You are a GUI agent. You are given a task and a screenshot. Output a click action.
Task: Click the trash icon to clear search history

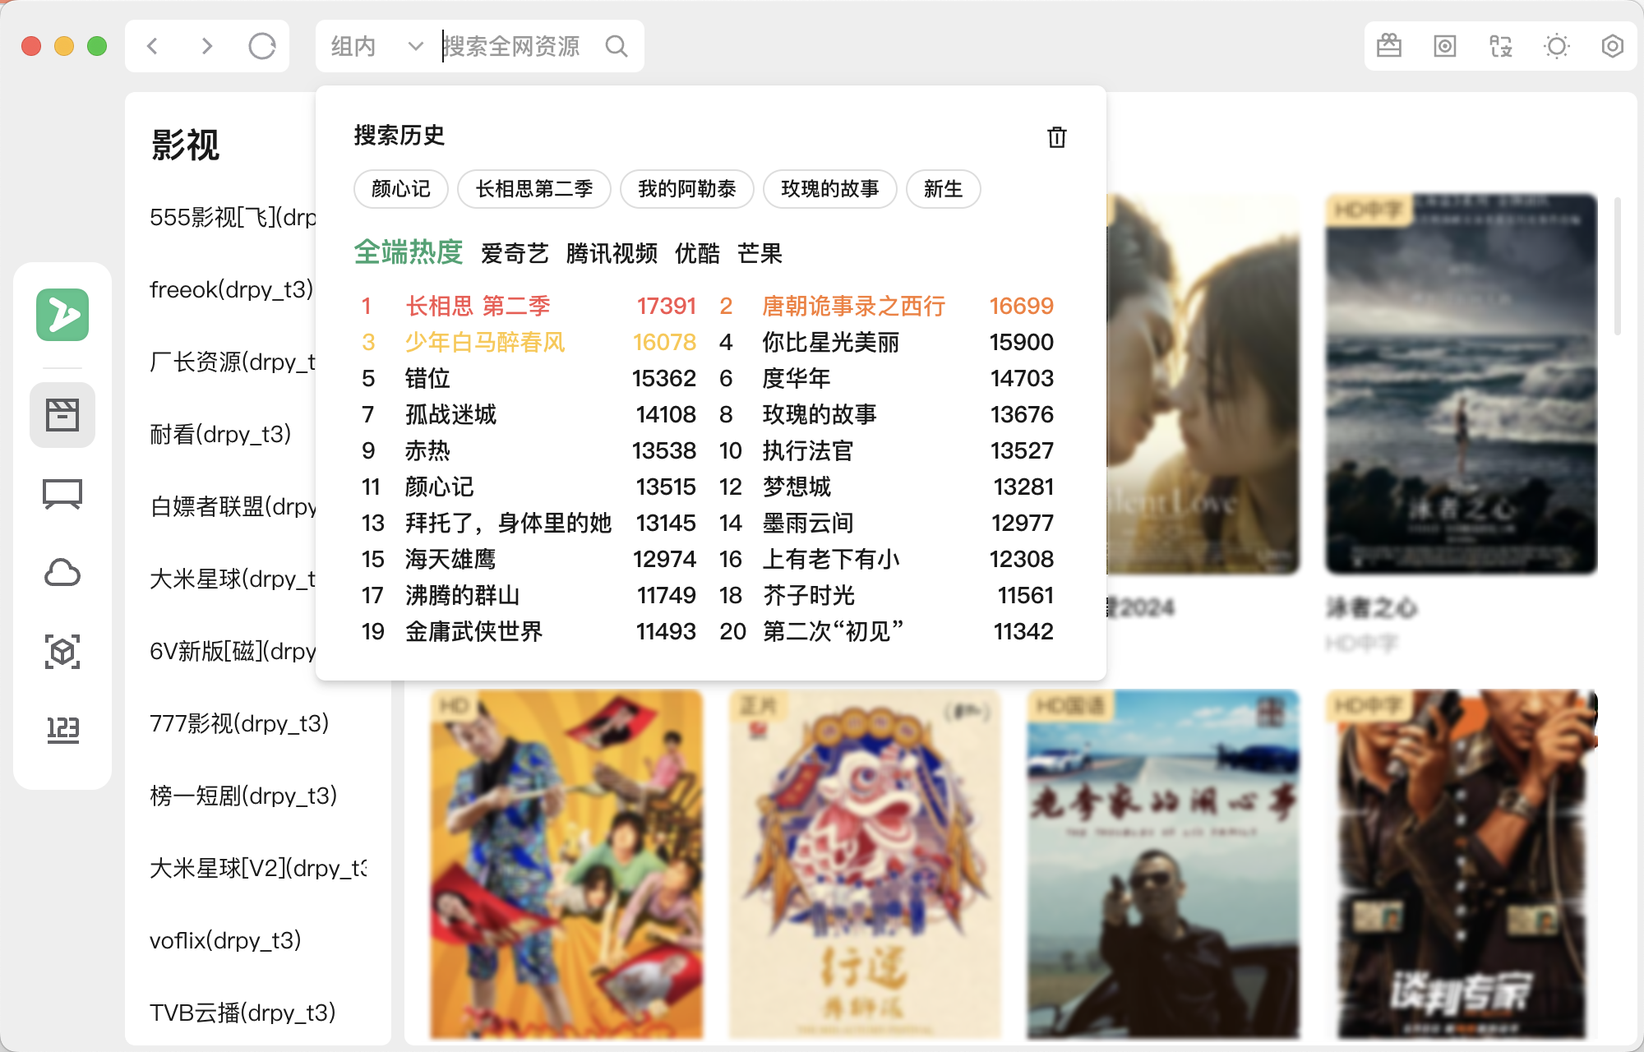point(1056,137)
